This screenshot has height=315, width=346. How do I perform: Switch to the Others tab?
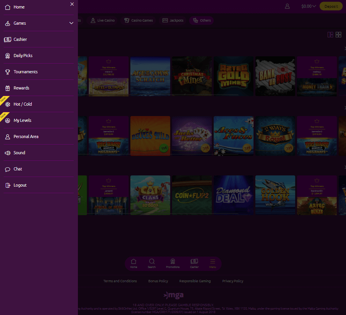pos(202,20)
